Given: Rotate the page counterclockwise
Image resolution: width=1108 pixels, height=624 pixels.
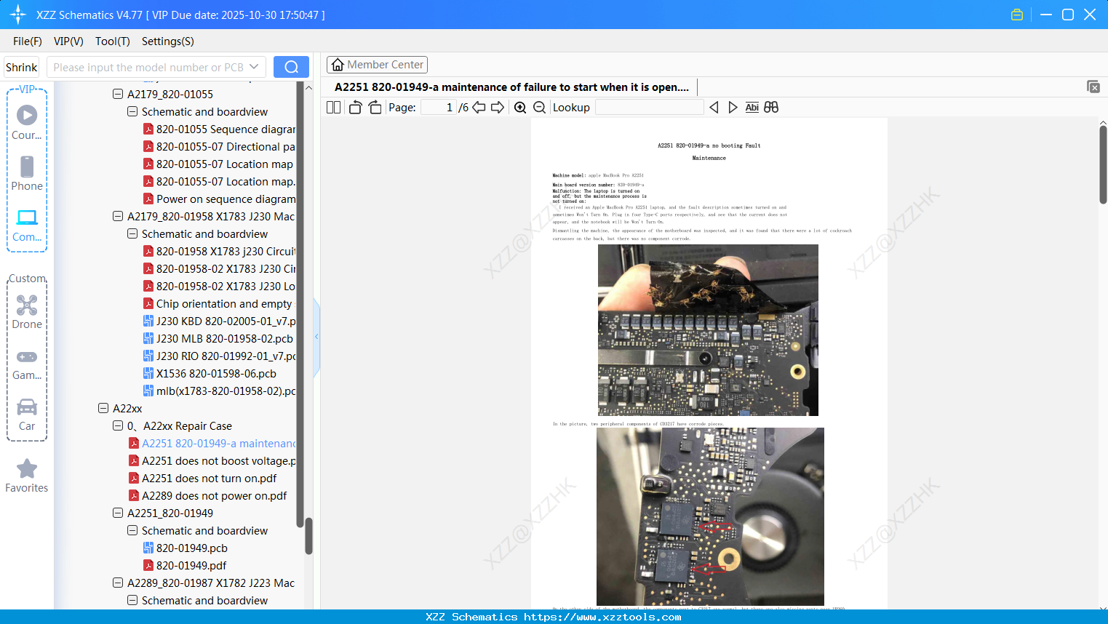Looking at the screenshot, I should pyautogui.click(x=355, y=108).
